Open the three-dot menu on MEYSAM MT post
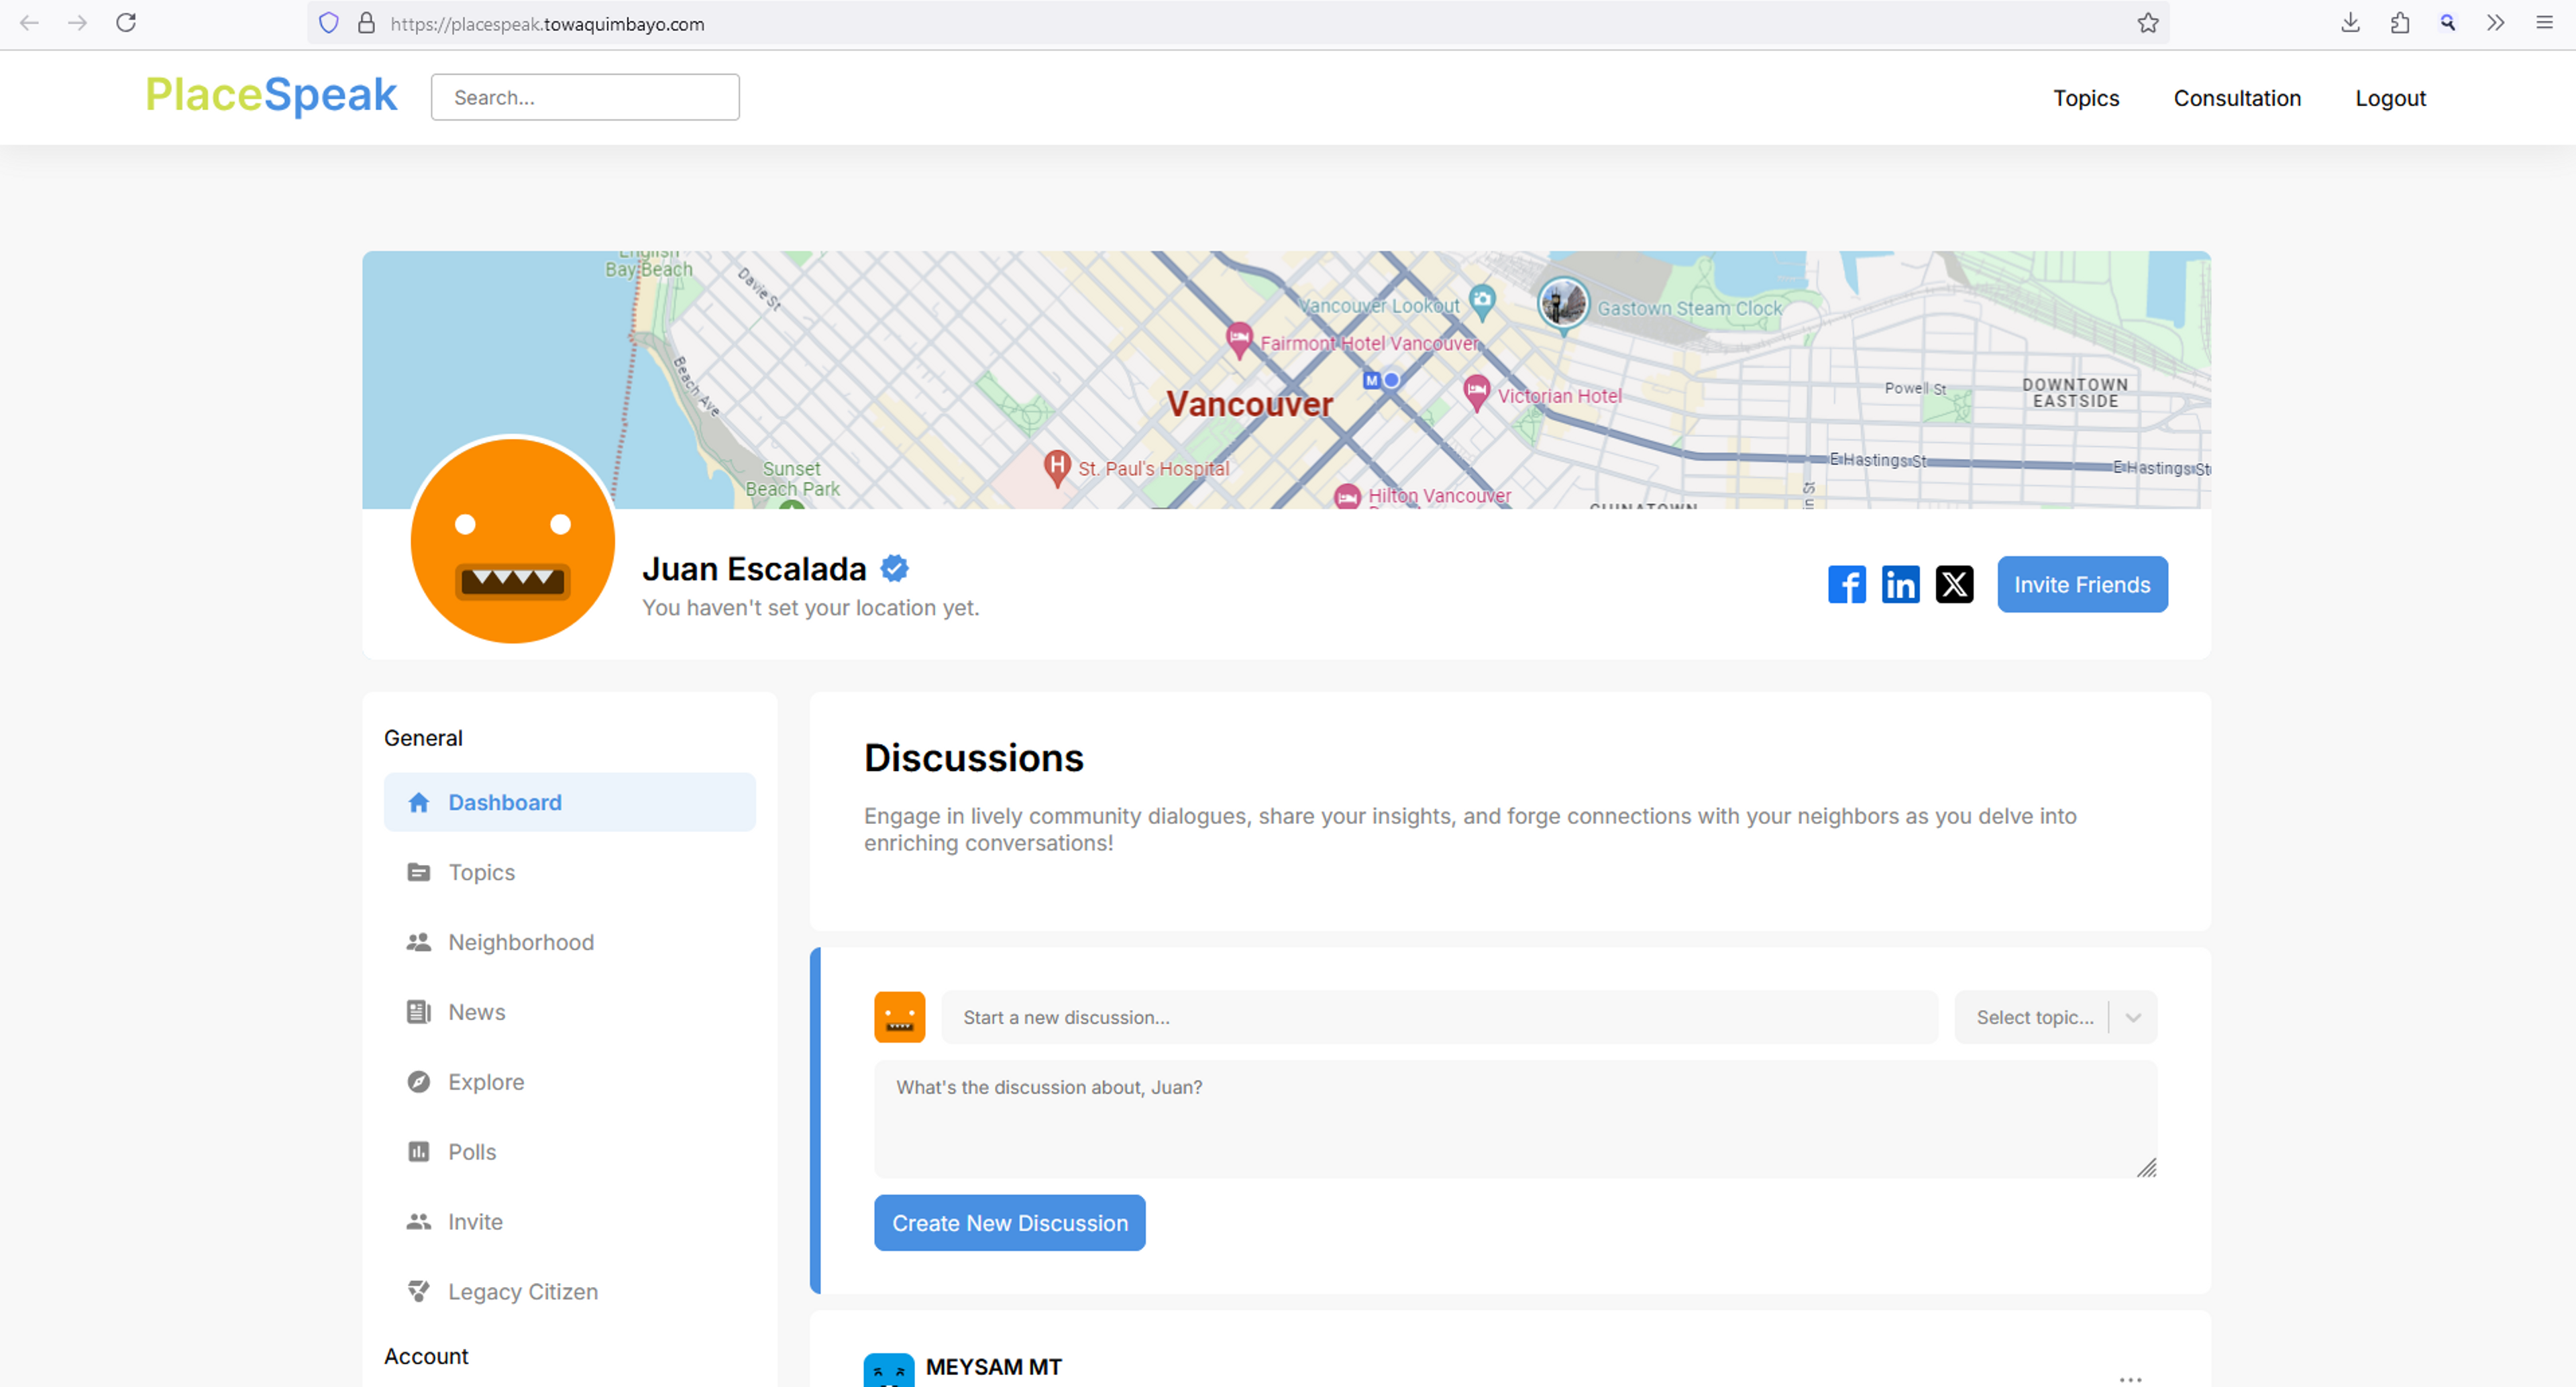 coord(2130,1379)
